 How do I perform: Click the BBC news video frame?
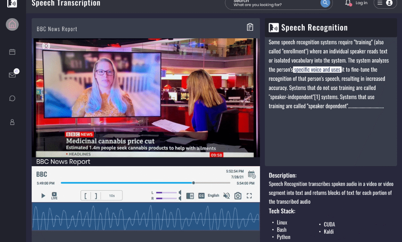(x=146, y=98)
